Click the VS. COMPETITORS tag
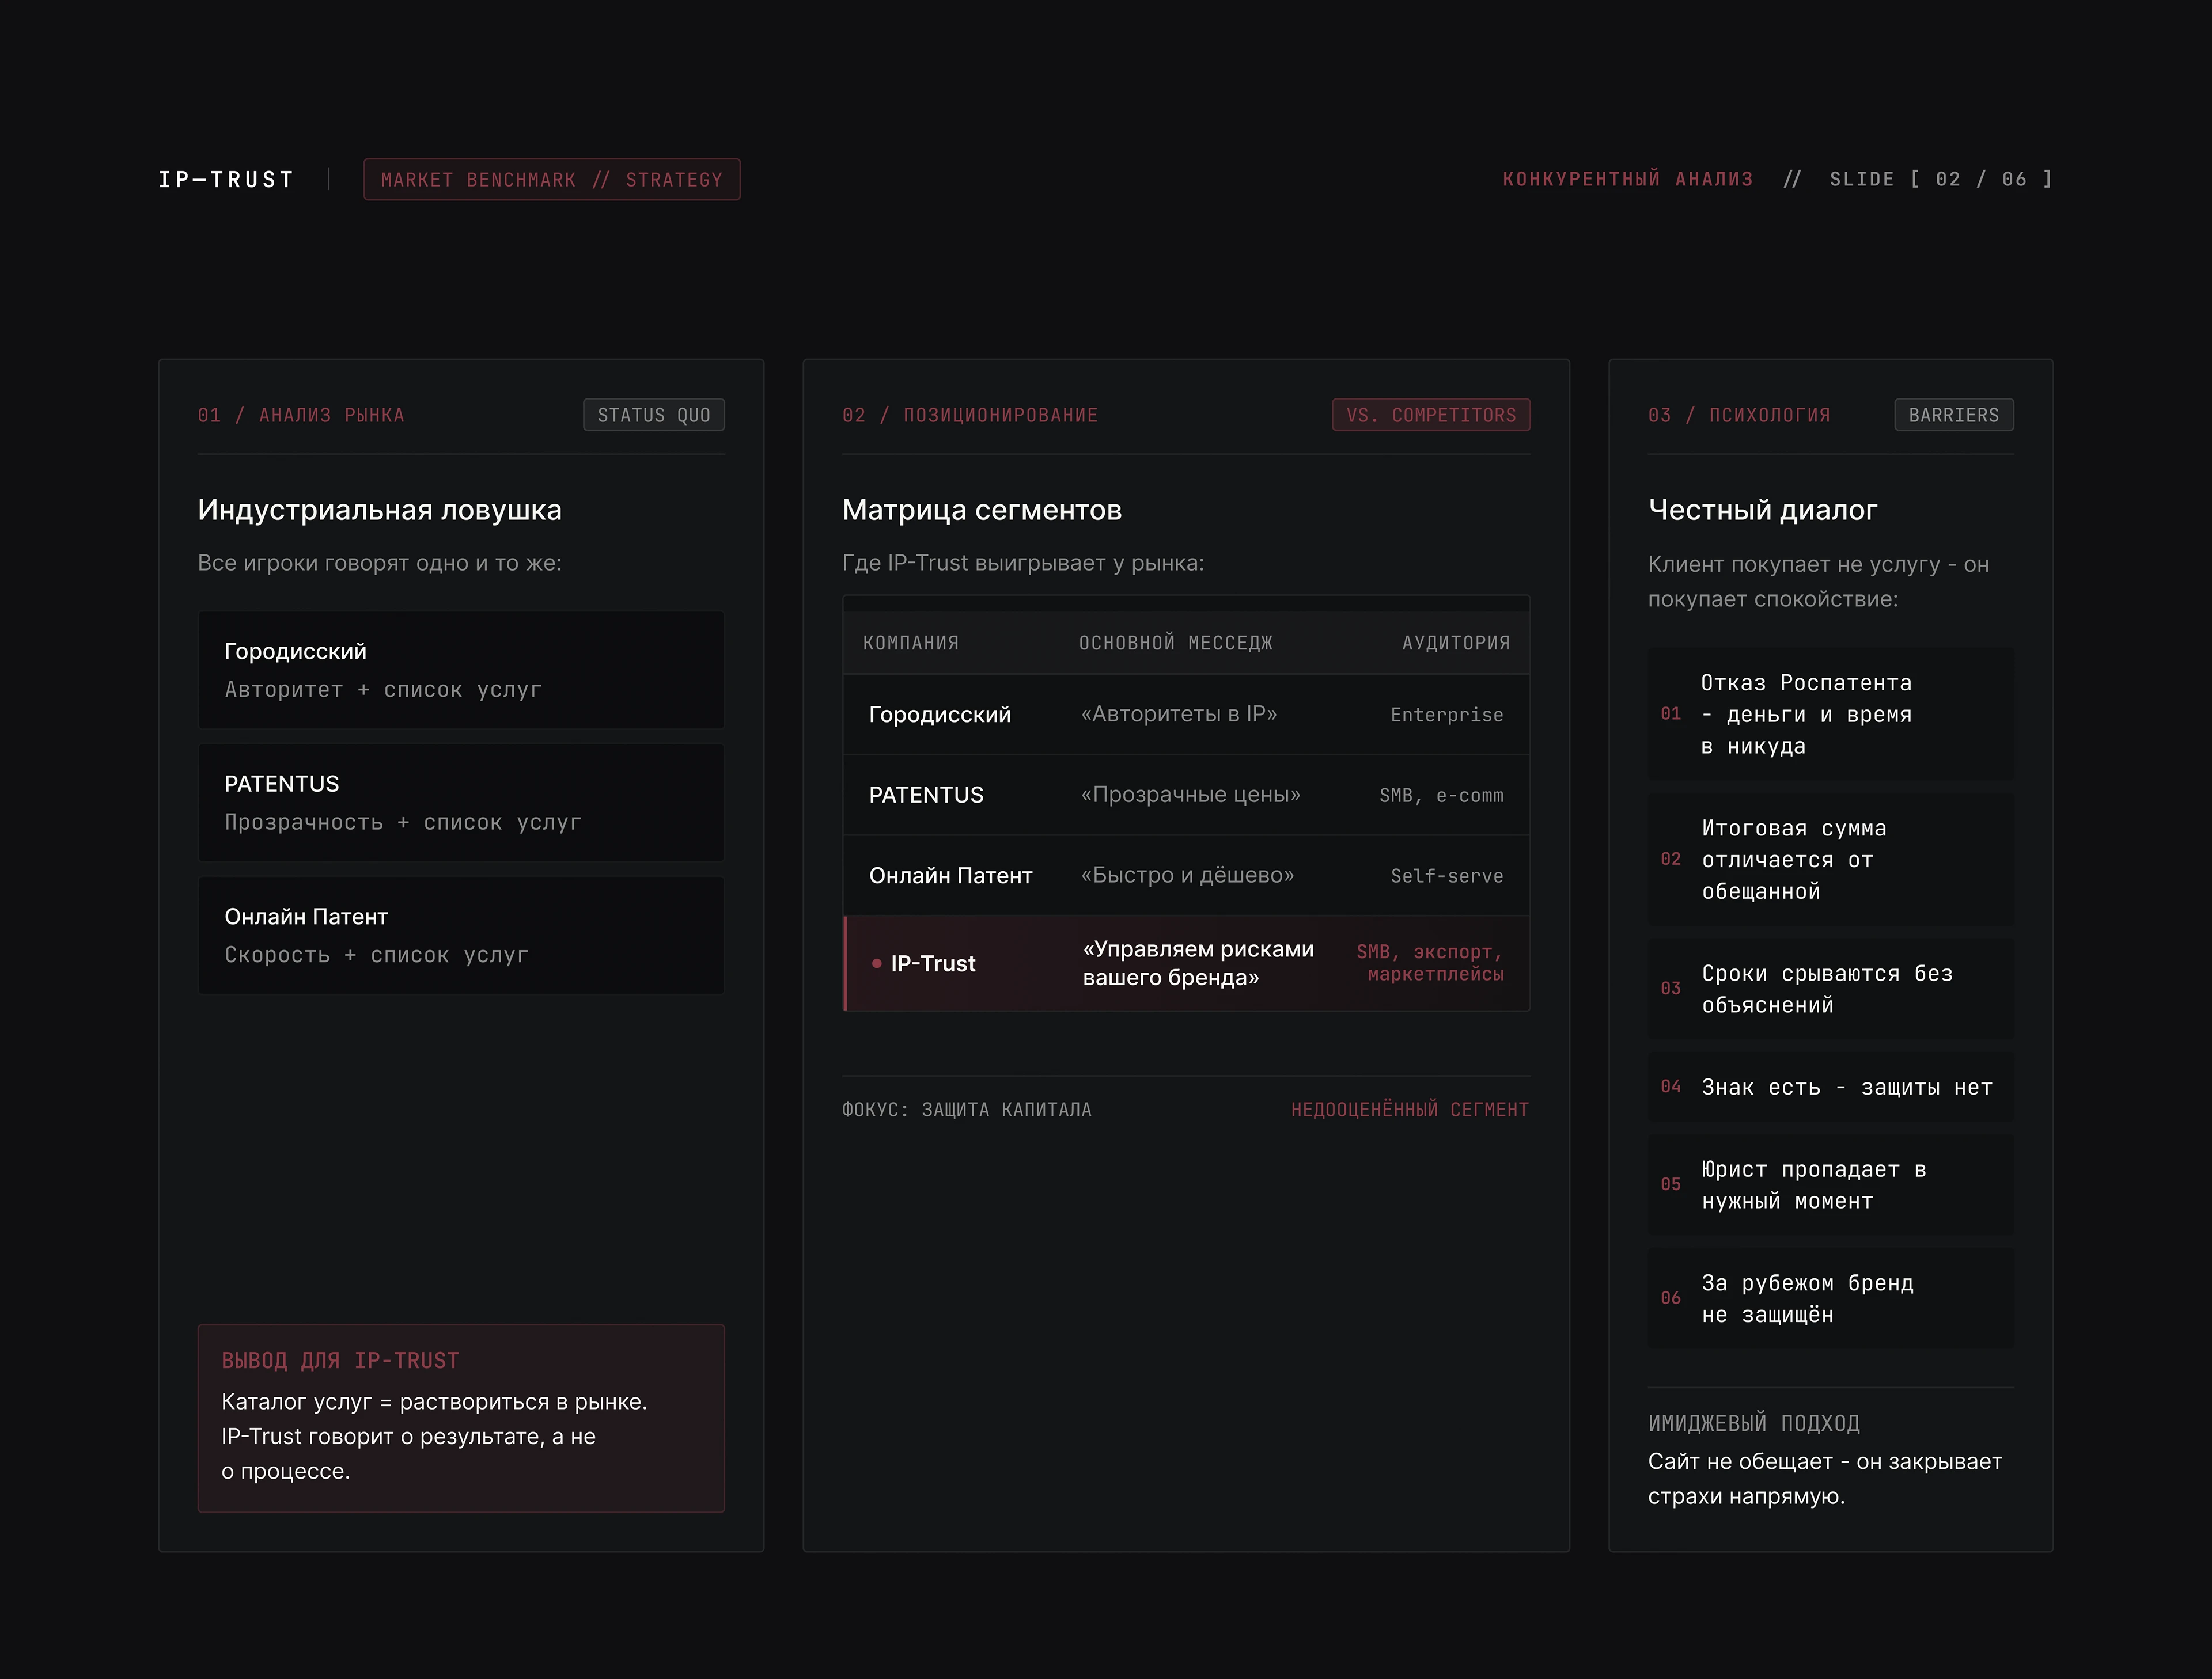Viewport: 2212px width, 1679px height. (1431, 415)
